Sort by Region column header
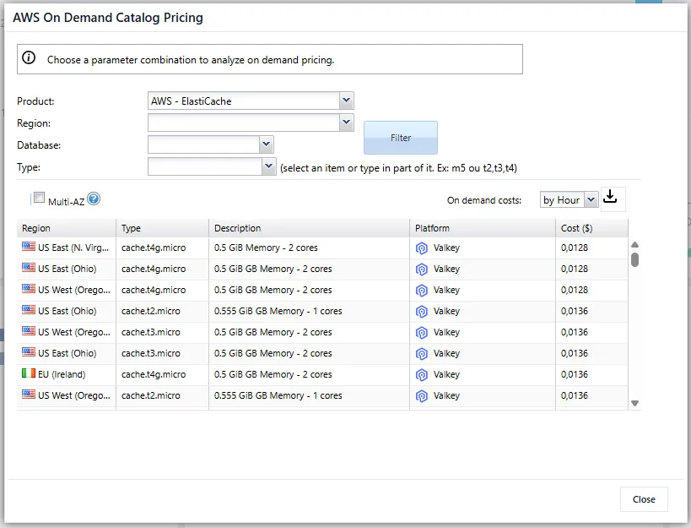Screen dimensions: 691x528 pyautogui.click(x=67, y=228)
